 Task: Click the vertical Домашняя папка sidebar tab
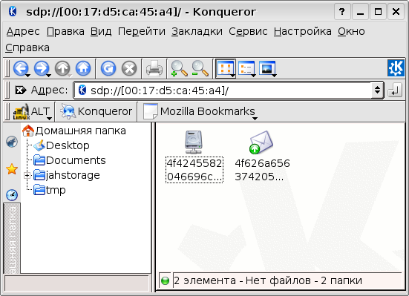click(x=12, y=238)
